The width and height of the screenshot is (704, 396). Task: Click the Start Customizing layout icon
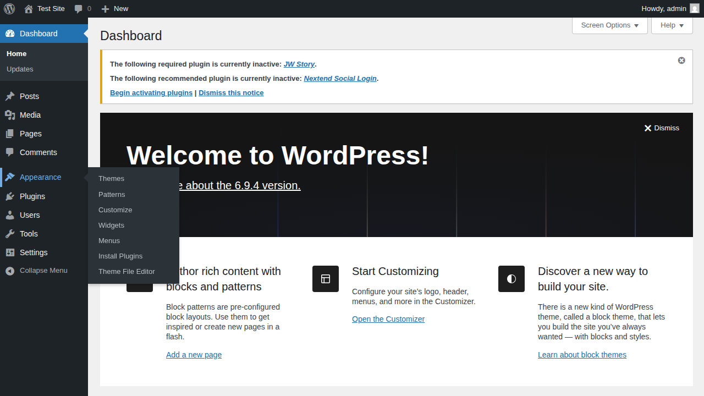326,279
